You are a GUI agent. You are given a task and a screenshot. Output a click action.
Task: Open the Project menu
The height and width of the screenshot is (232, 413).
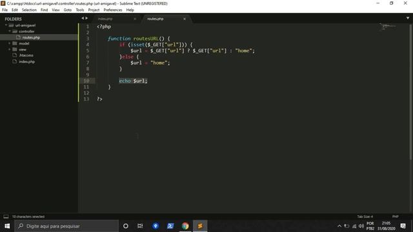tap(94, 10)
